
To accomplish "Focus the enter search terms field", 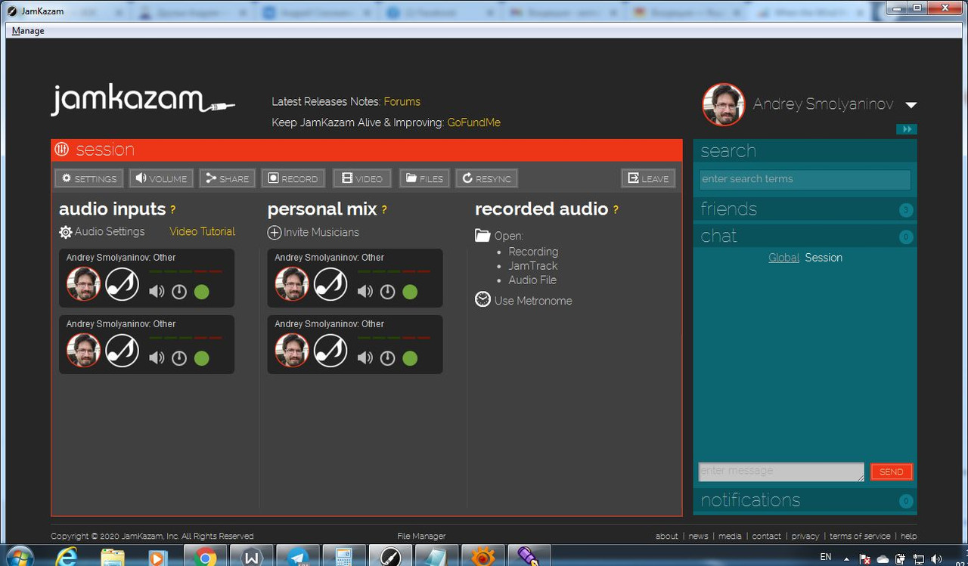I will pyautogui.click(x=805, y=179).
